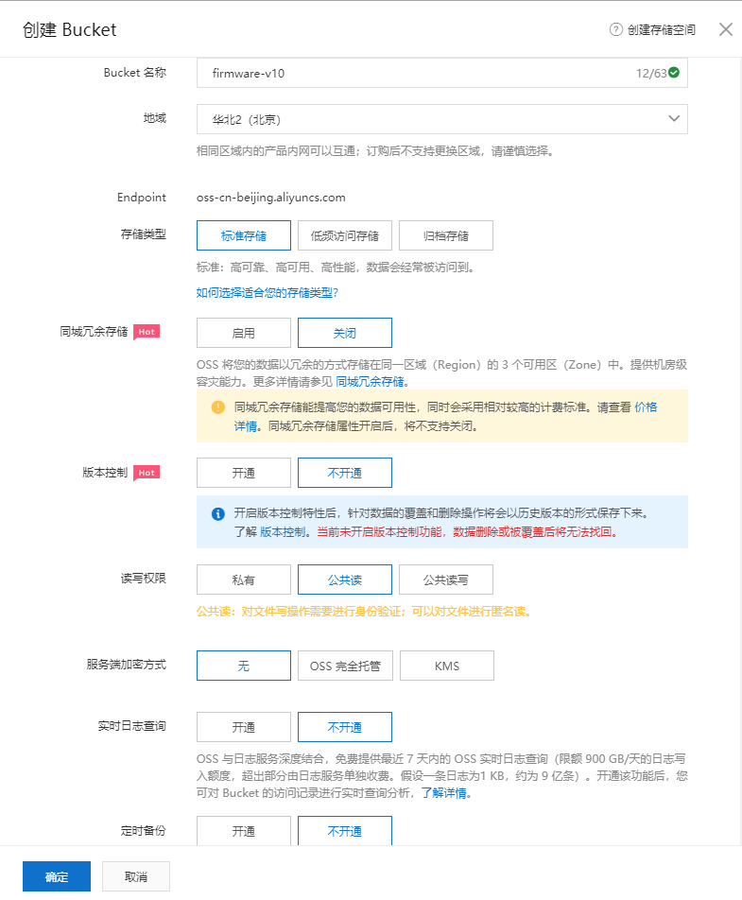The width and height of the screenshot is (742, 900).
Task: Select 无 for 服务端加密方式
Action: click(x=243, y=666)
